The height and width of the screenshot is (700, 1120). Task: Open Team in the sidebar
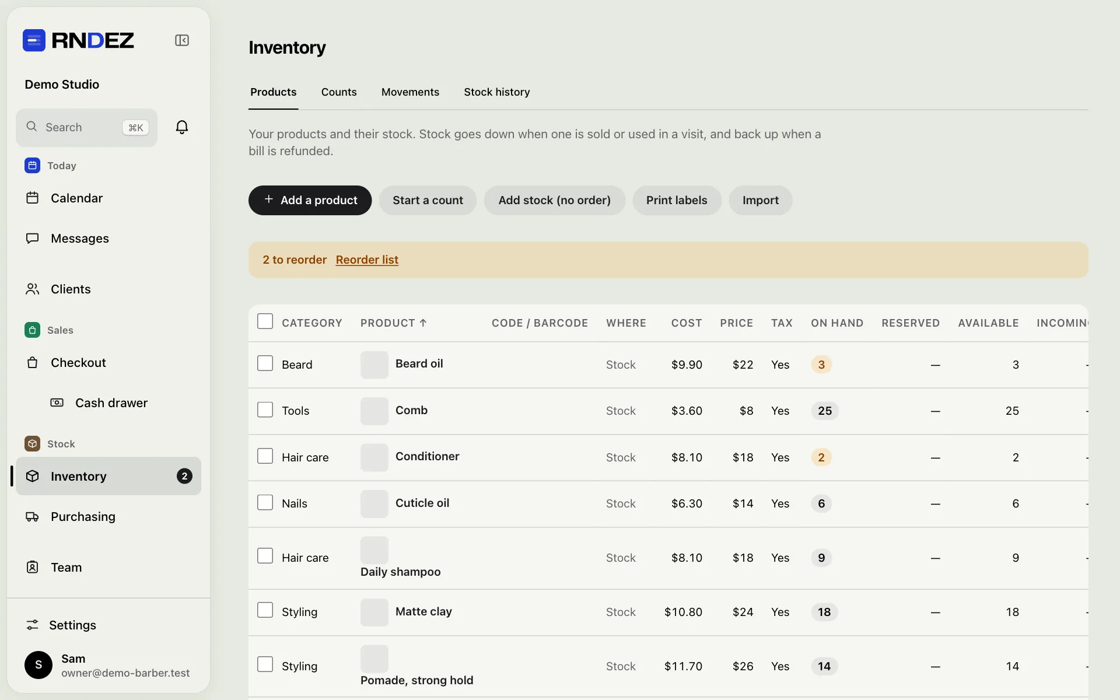(x=108, y=568)
